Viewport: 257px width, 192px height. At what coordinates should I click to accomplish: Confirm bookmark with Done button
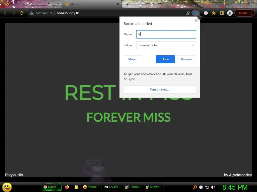[x=165, y=59]
